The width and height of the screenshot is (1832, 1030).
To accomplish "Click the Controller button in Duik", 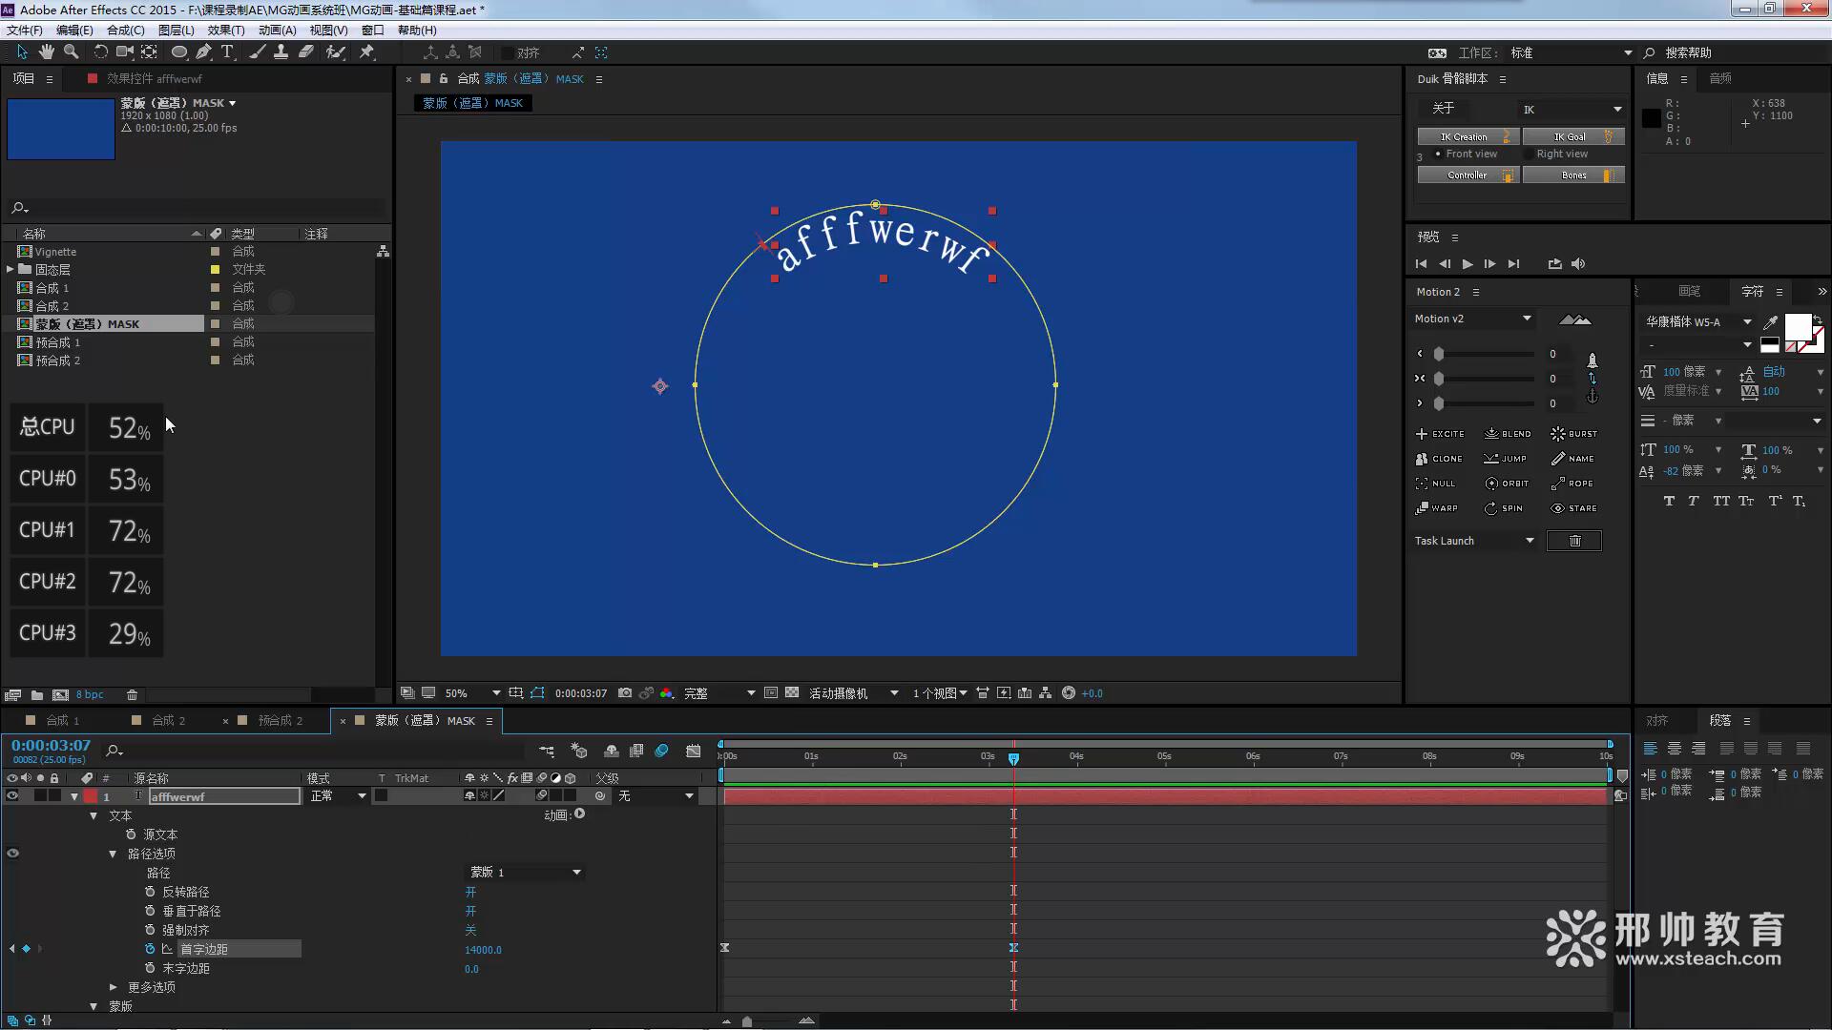I will tap(1467, 175).
